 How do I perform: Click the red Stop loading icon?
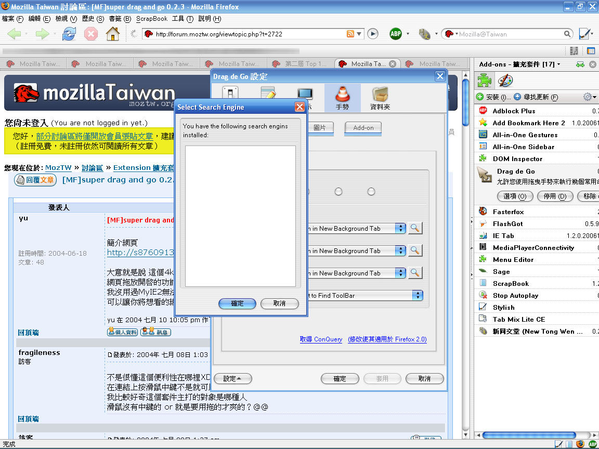(x=91, y=34)
